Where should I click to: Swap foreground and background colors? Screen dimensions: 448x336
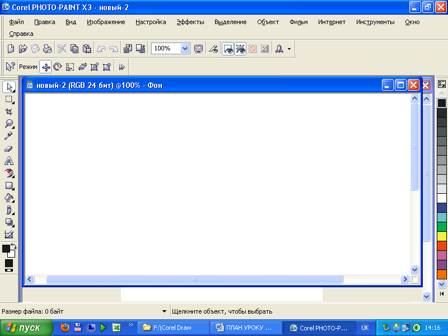[x=13, y=246]
